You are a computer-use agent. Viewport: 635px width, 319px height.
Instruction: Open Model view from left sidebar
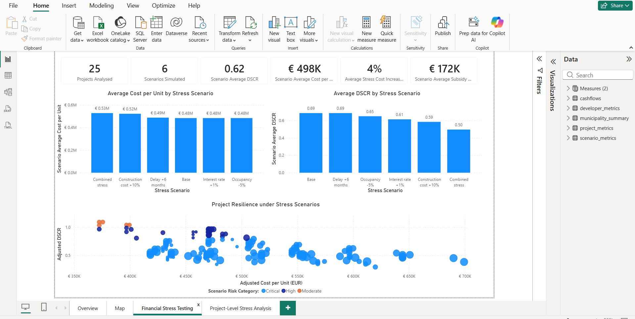[x=8, y=92]
